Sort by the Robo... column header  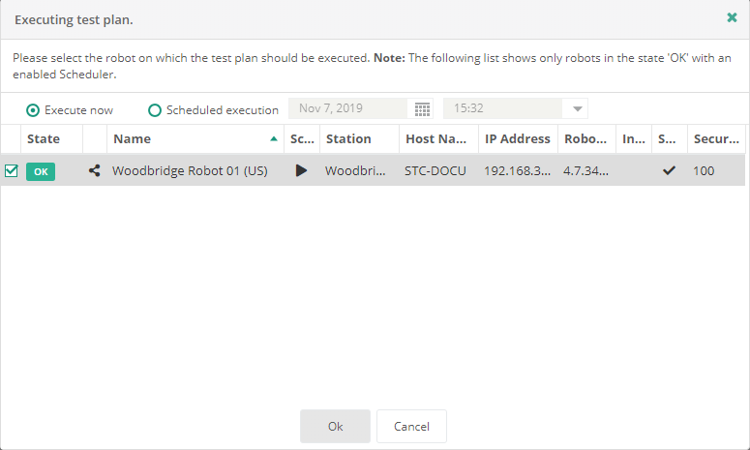[585, 138]
